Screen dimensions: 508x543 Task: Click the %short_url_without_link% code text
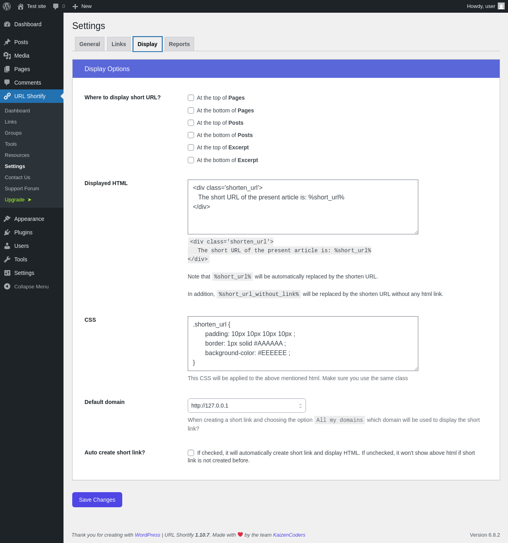pos(259,294)
